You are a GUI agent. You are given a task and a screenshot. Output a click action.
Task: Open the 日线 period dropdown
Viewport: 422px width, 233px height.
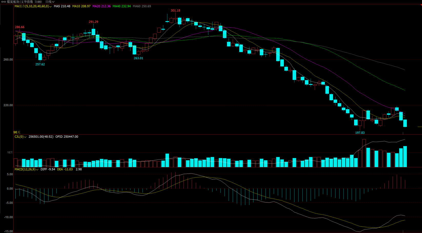pyautogui.click(x=50, y=2)
